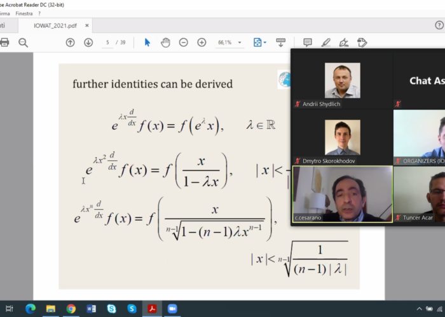Click the page number input field
The image size is (445, 317).
(x=108, y=42)
